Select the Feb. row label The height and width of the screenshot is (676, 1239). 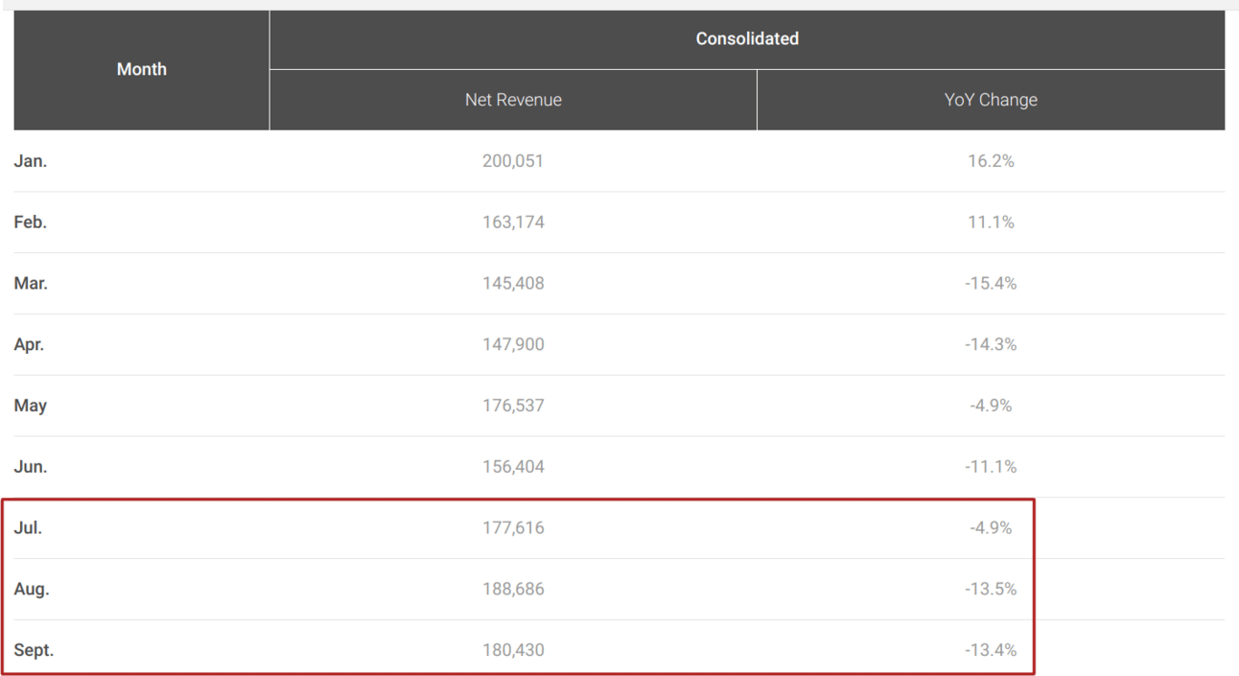pos(31,222)
